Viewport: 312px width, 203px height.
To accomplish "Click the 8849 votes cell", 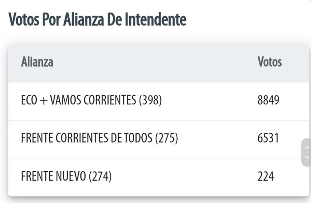I will tap(268, 100).
